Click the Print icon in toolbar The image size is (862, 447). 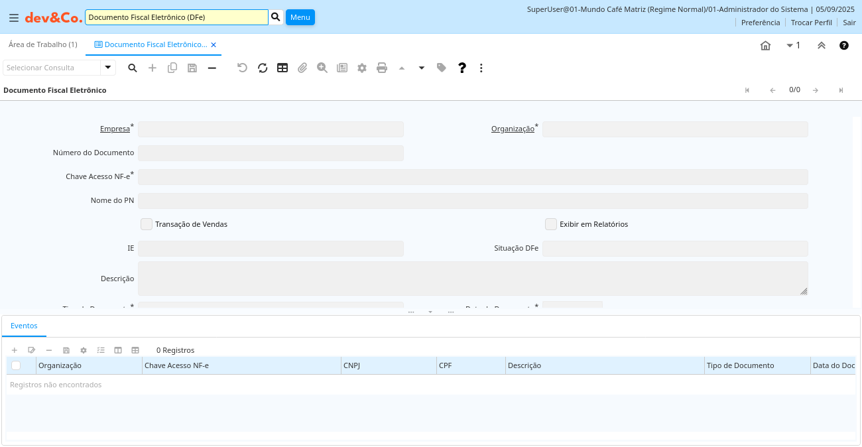(x=382, y=68)
